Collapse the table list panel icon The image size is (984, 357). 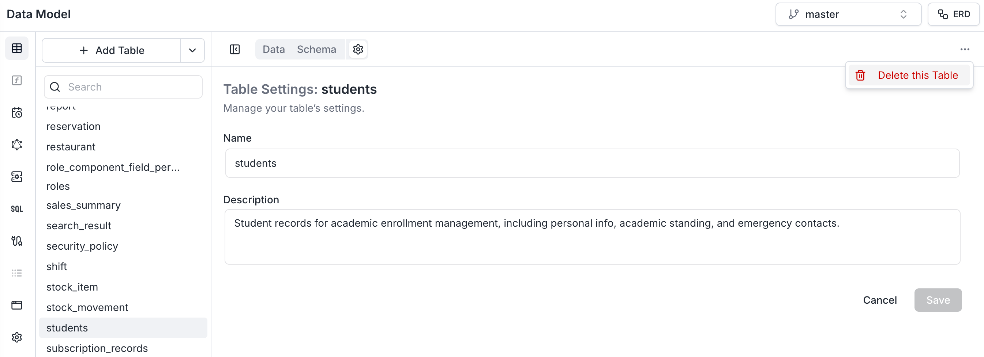[235, 50]
